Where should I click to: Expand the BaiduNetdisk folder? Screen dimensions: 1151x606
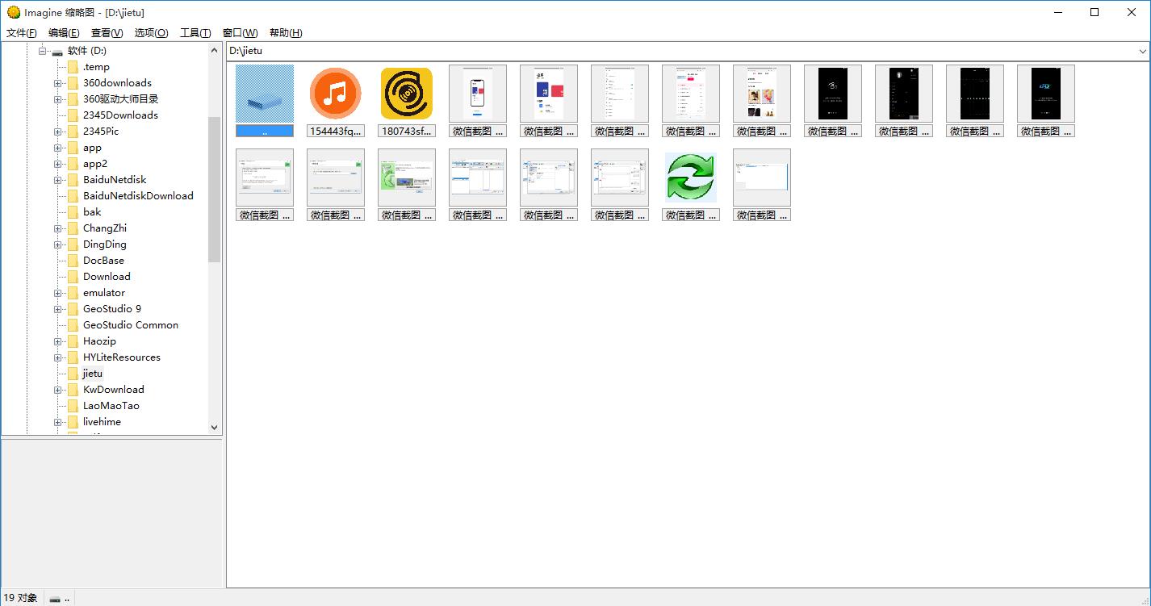[58, 180]
